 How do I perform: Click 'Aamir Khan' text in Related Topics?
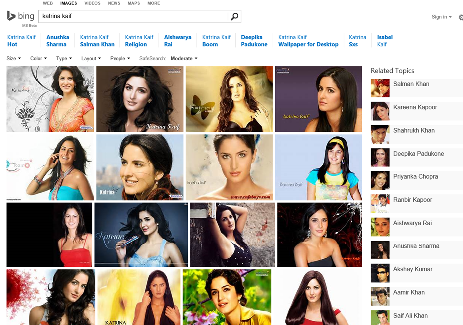(409, 293)
